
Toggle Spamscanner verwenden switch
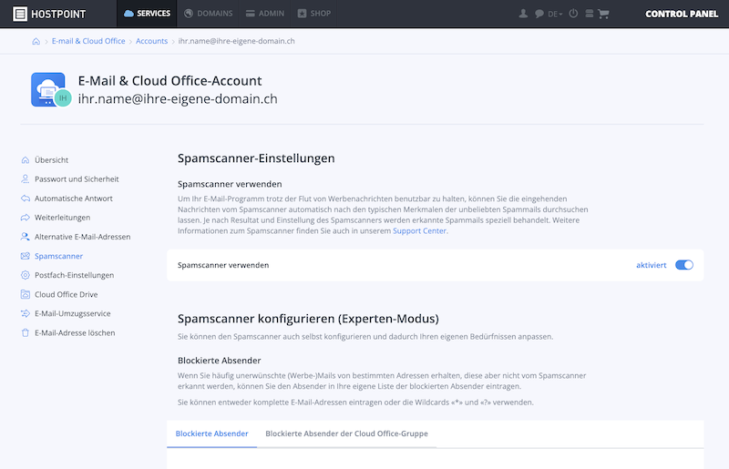684,265
